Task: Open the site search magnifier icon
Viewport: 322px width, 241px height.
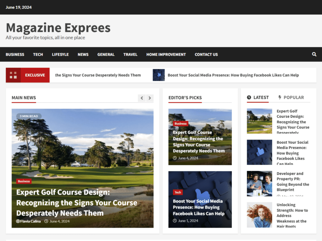Action: click(314, 54)
